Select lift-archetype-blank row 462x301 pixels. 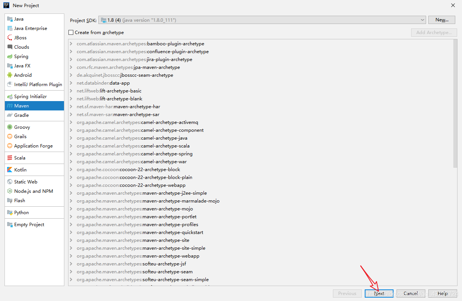pos(260,99)
